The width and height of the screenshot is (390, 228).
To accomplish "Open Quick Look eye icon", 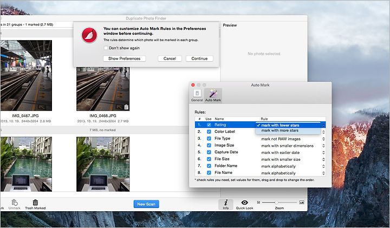I will 244,203.
